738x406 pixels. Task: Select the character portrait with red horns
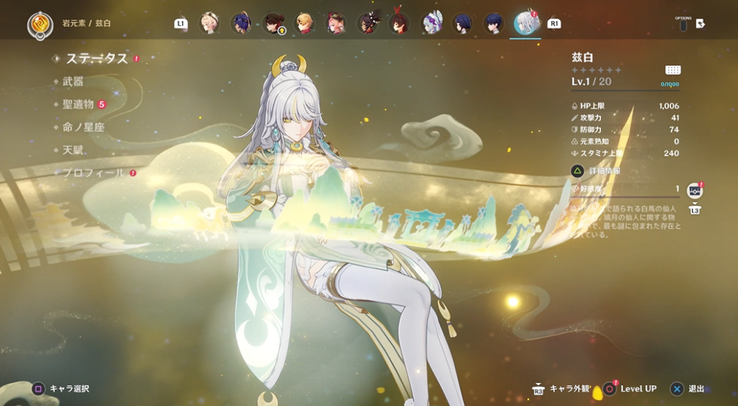pyautogui.click(x=399, y=24)
